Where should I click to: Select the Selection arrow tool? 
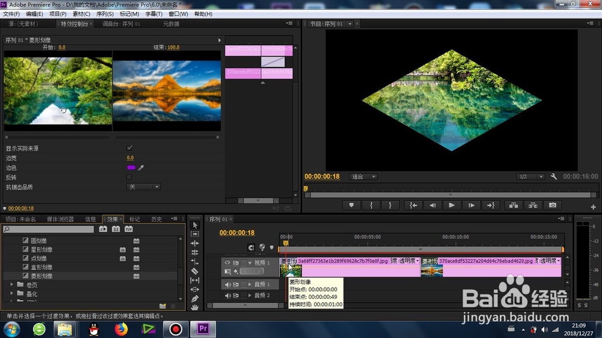[194, 225]
